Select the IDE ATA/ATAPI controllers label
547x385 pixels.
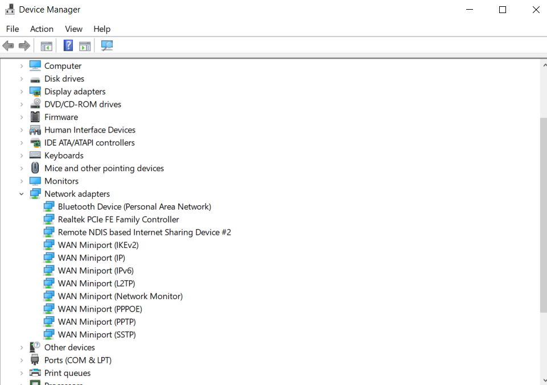pyautogui.click(x=89, y=143)
